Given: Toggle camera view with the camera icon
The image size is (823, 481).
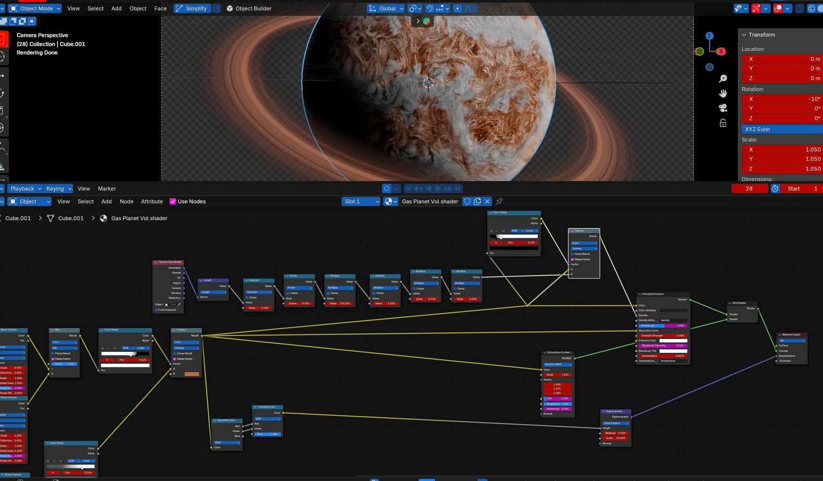Looking at the screenshot, I should pos(723,108).
